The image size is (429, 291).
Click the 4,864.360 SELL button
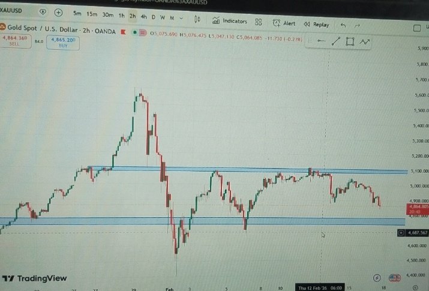pyautogui.click(x=15, y=41)
